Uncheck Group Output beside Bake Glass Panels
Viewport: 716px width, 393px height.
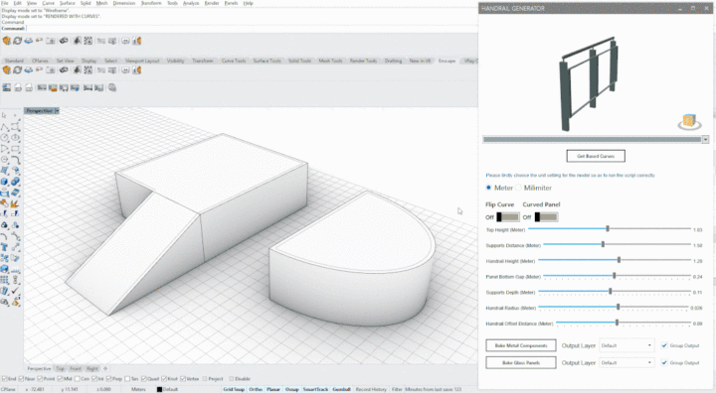click(664, 363)
